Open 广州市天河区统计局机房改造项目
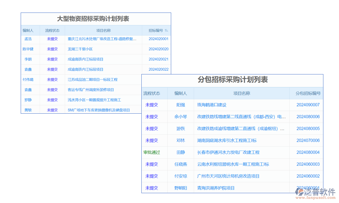The width and height of the screenshot is (339, 203). point(228,176)
